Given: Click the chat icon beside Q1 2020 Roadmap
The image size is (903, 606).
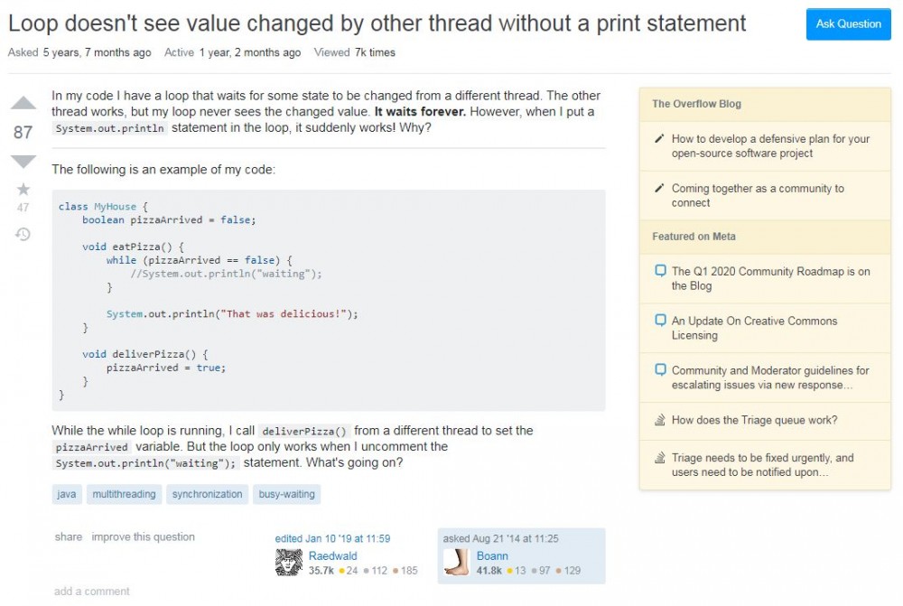Looking at the screenshot, I should click(x=660, y=271).
